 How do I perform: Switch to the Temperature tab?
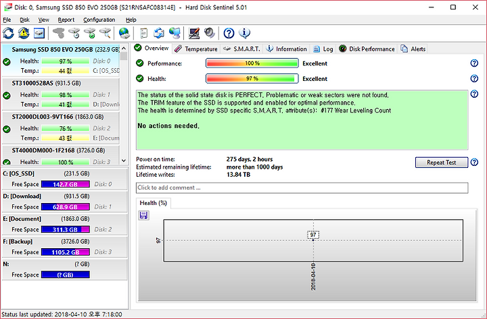coord(196,49)
